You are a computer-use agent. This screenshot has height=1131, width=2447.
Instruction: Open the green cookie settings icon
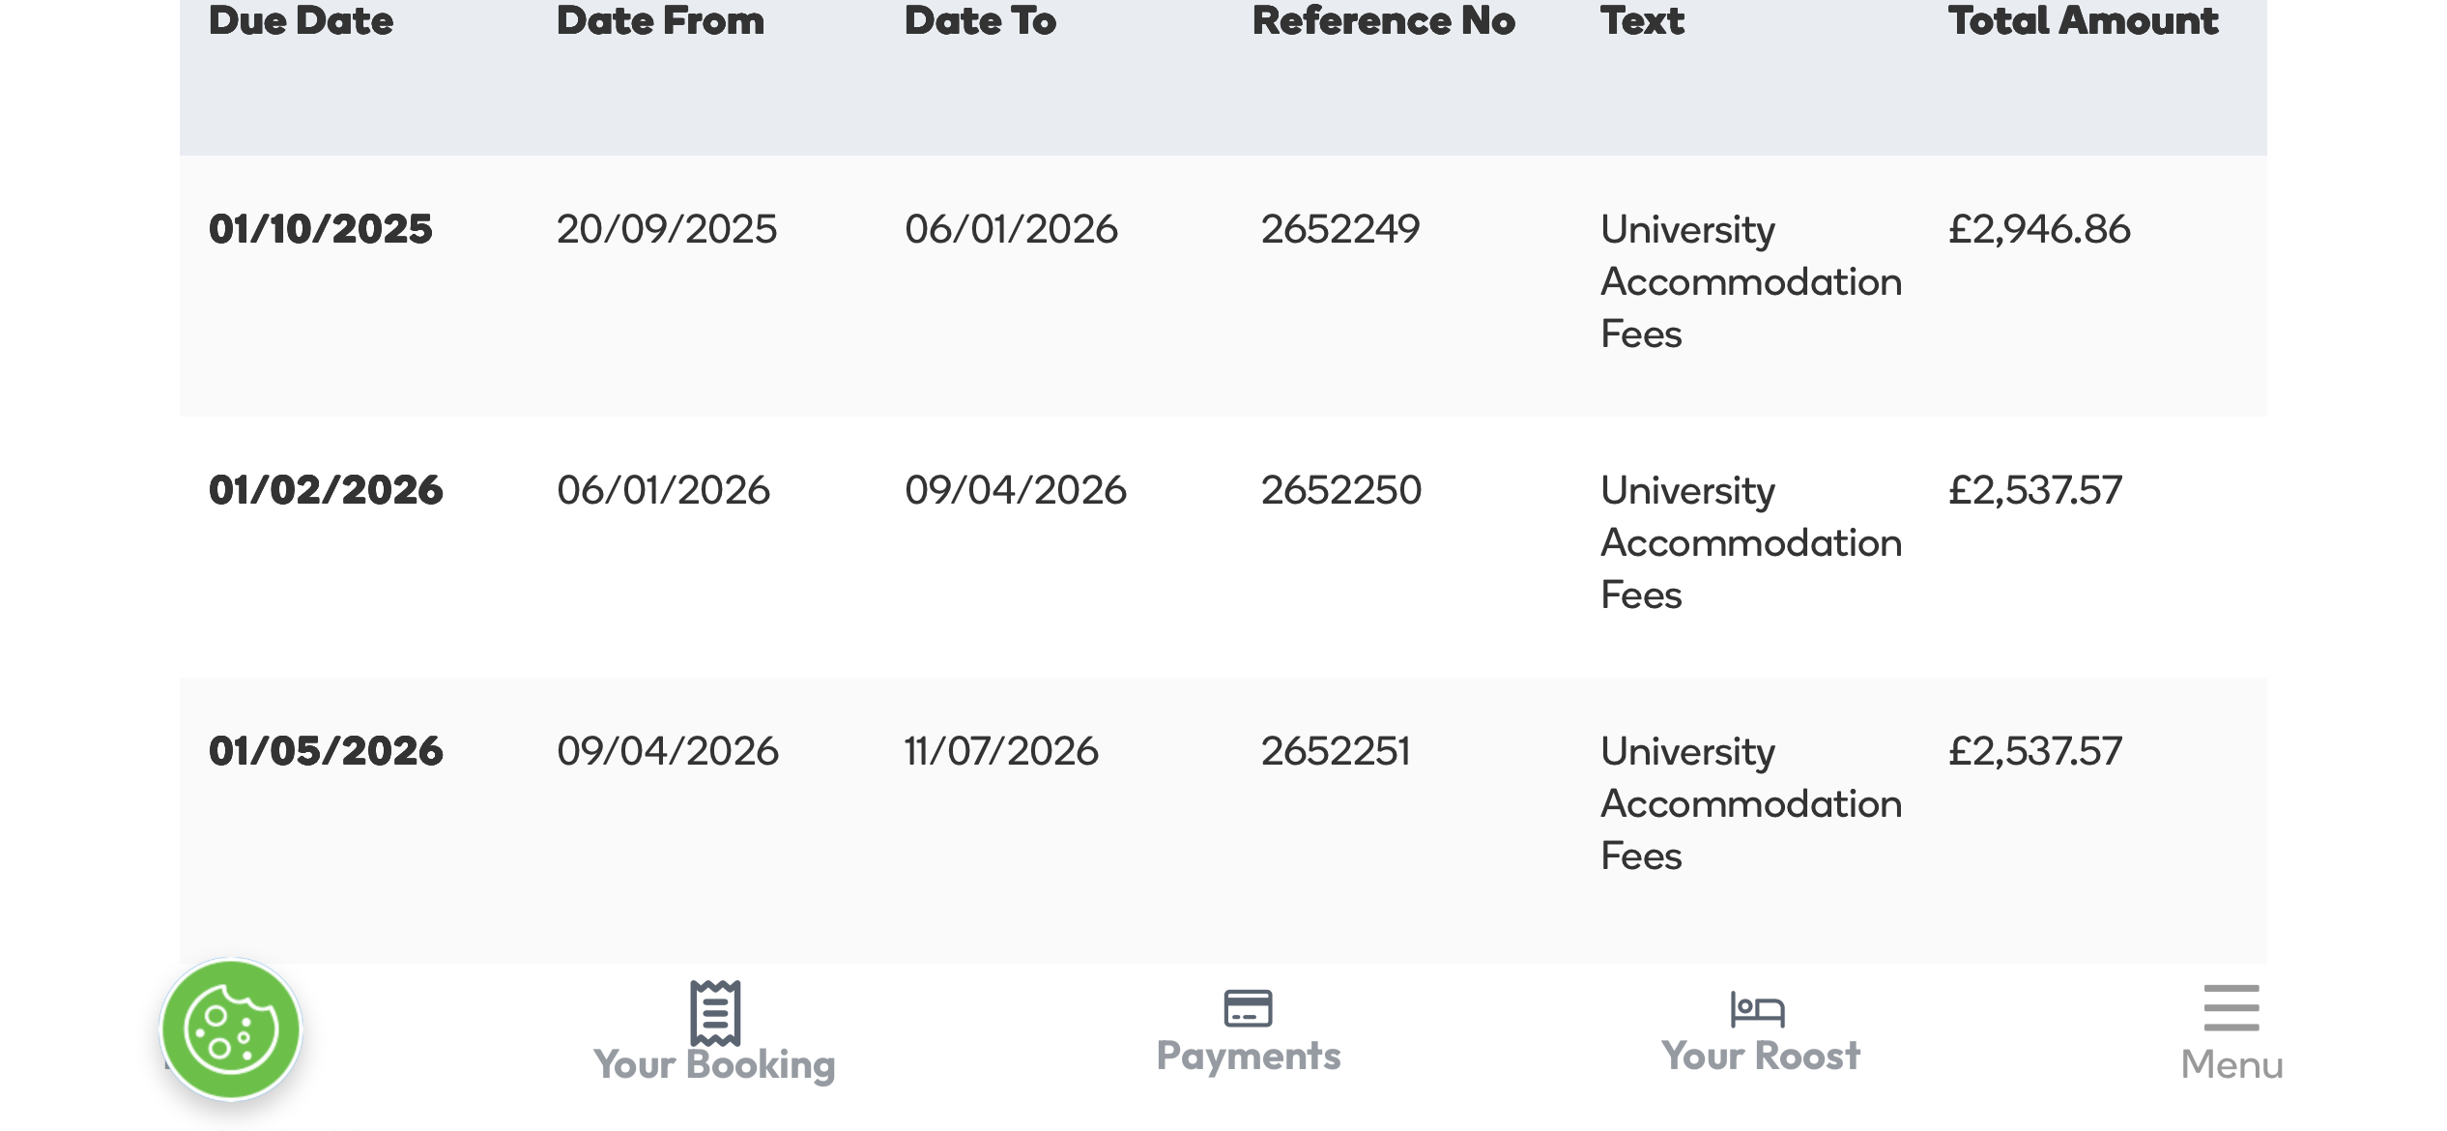pos(231,1029)
